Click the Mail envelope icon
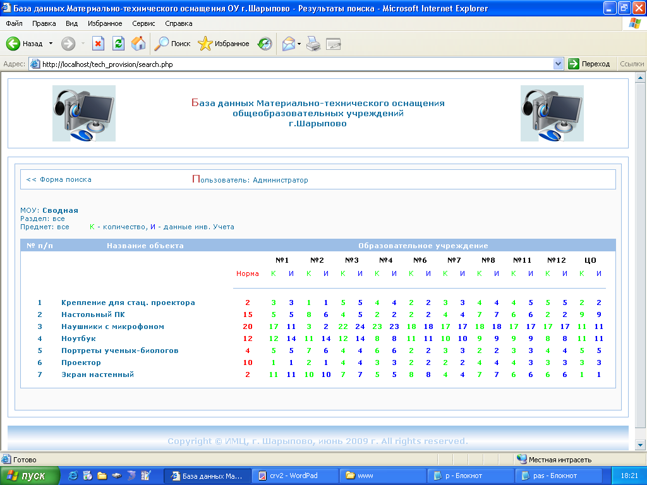This screenshot has width=647, height=485. 288,44
